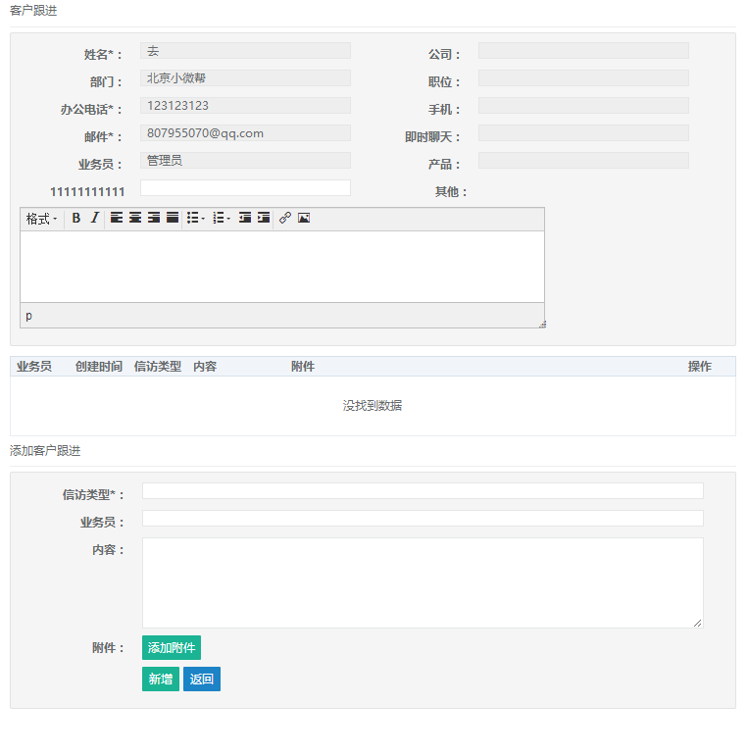Click the 客户跟进 page heading
The height and width of the screenshot is (755, 748).
[33, 11]
